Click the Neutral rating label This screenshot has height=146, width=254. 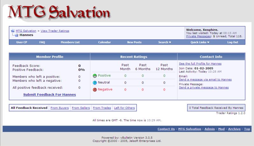tap(104, 82)
